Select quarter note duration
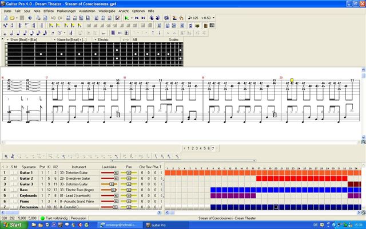Screen dimensions: 366x229 pos(18,33)
